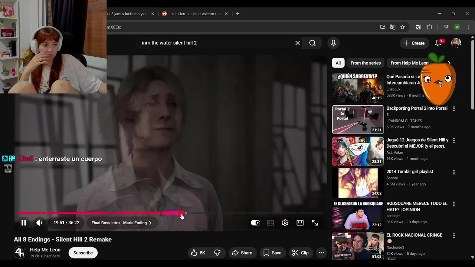Subscribe to Help Me Leon
Image resolution: width=475 pixels, height=267 pixels.
pyautogui.click(x=83, y=253)
